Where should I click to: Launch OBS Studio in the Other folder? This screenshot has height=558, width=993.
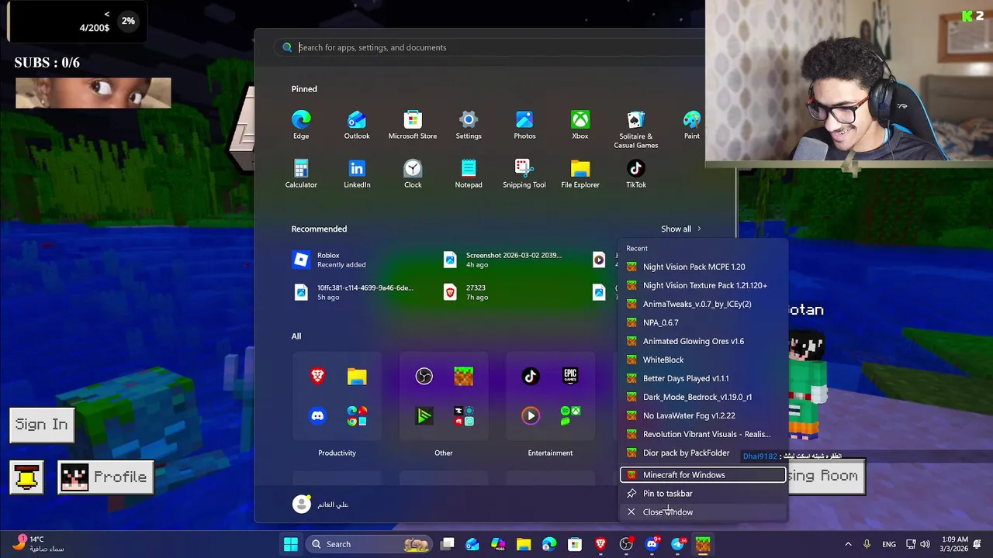pyautogui.click(x=424, y=377)
